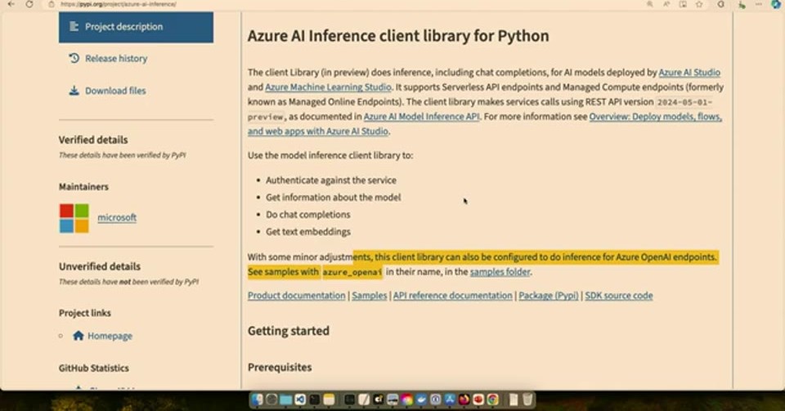Open the Terminal icon in the dock
Image resolution: width=785 pixels, height=411 pixels.
pos(314,400)
